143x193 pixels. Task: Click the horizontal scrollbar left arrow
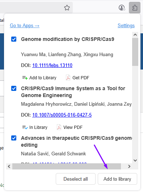click(x=9, y=167)
